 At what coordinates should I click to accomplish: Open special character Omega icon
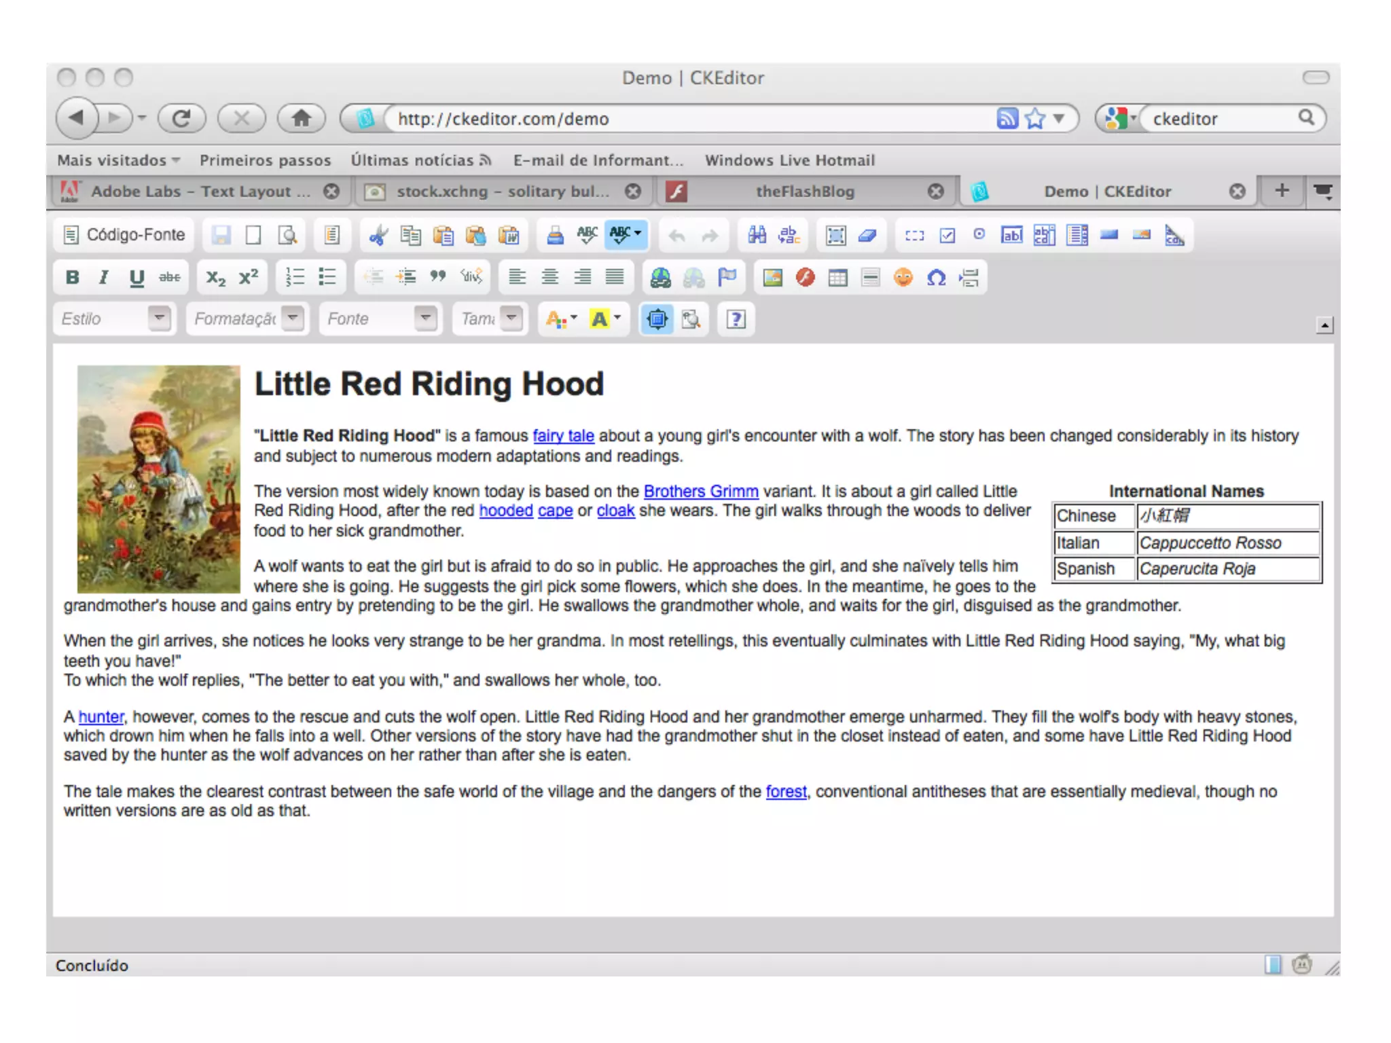click(936, 277)
